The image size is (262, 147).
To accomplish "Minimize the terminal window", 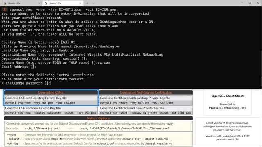I will point(242,3).
